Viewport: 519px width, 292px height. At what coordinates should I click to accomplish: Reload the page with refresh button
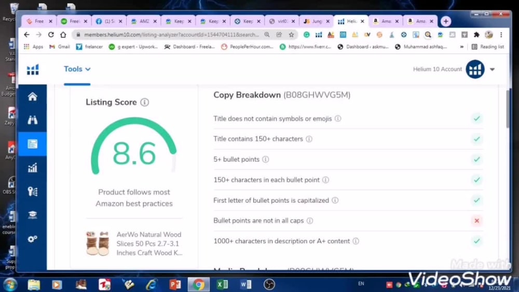[x=51, y=35]
